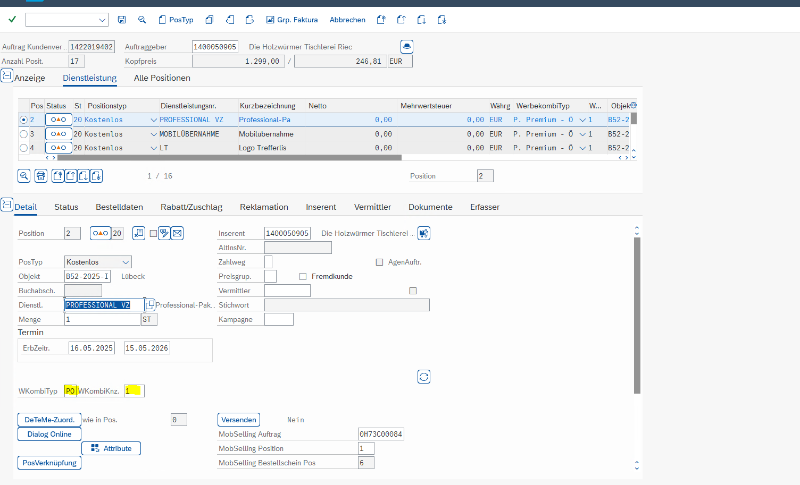The height and width of the screenshot is (485, 800).
Task: Click the Detail panel vertical scrollbar
Action: coord(637,316)
